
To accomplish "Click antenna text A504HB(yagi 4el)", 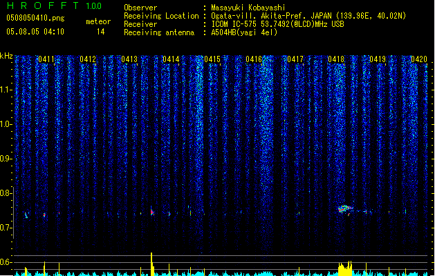I will [244, 32].
